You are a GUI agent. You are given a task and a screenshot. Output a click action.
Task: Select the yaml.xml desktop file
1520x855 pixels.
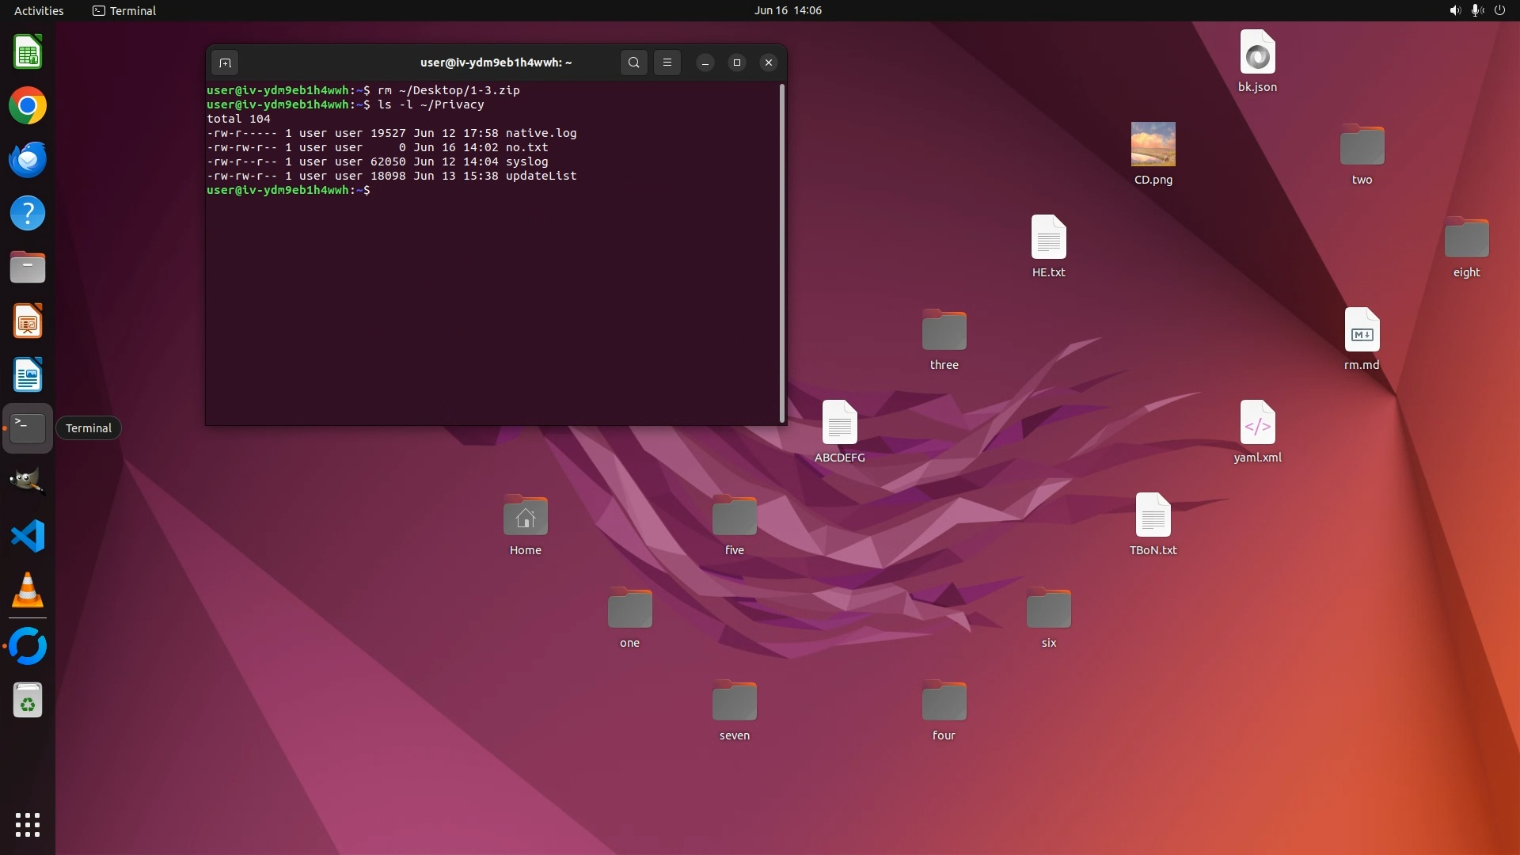coord(1257,424)
